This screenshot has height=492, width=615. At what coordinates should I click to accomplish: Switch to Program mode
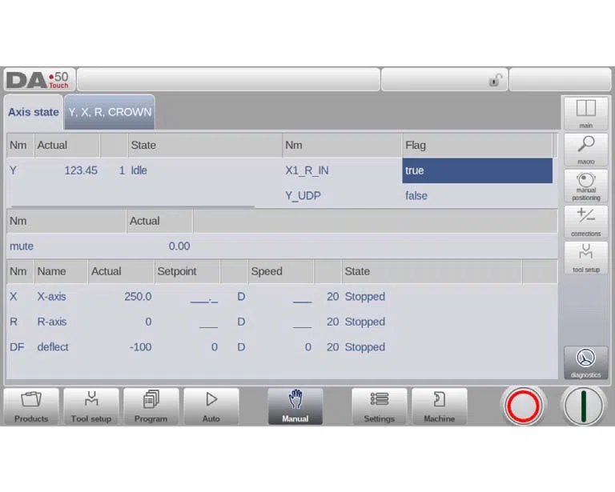pos(151,406)
